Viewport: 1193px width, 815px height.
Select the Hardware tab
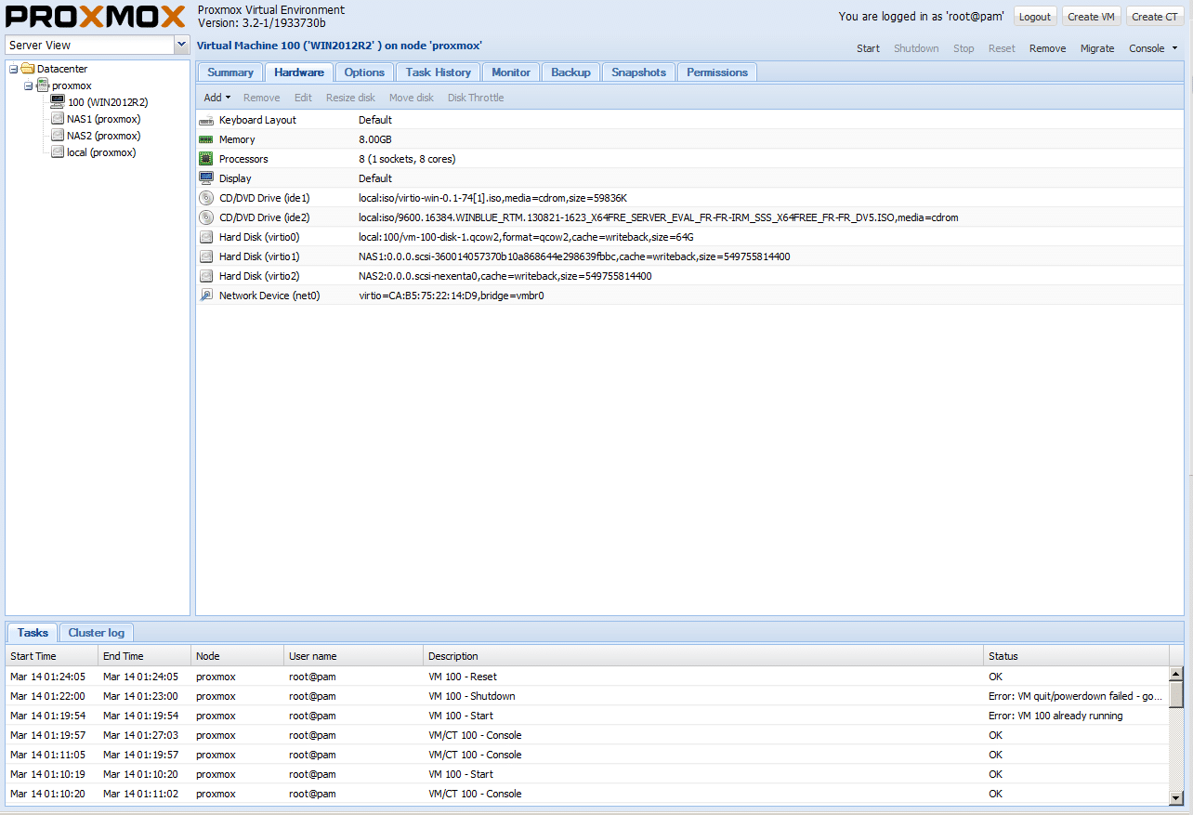(x=299, y=72)
